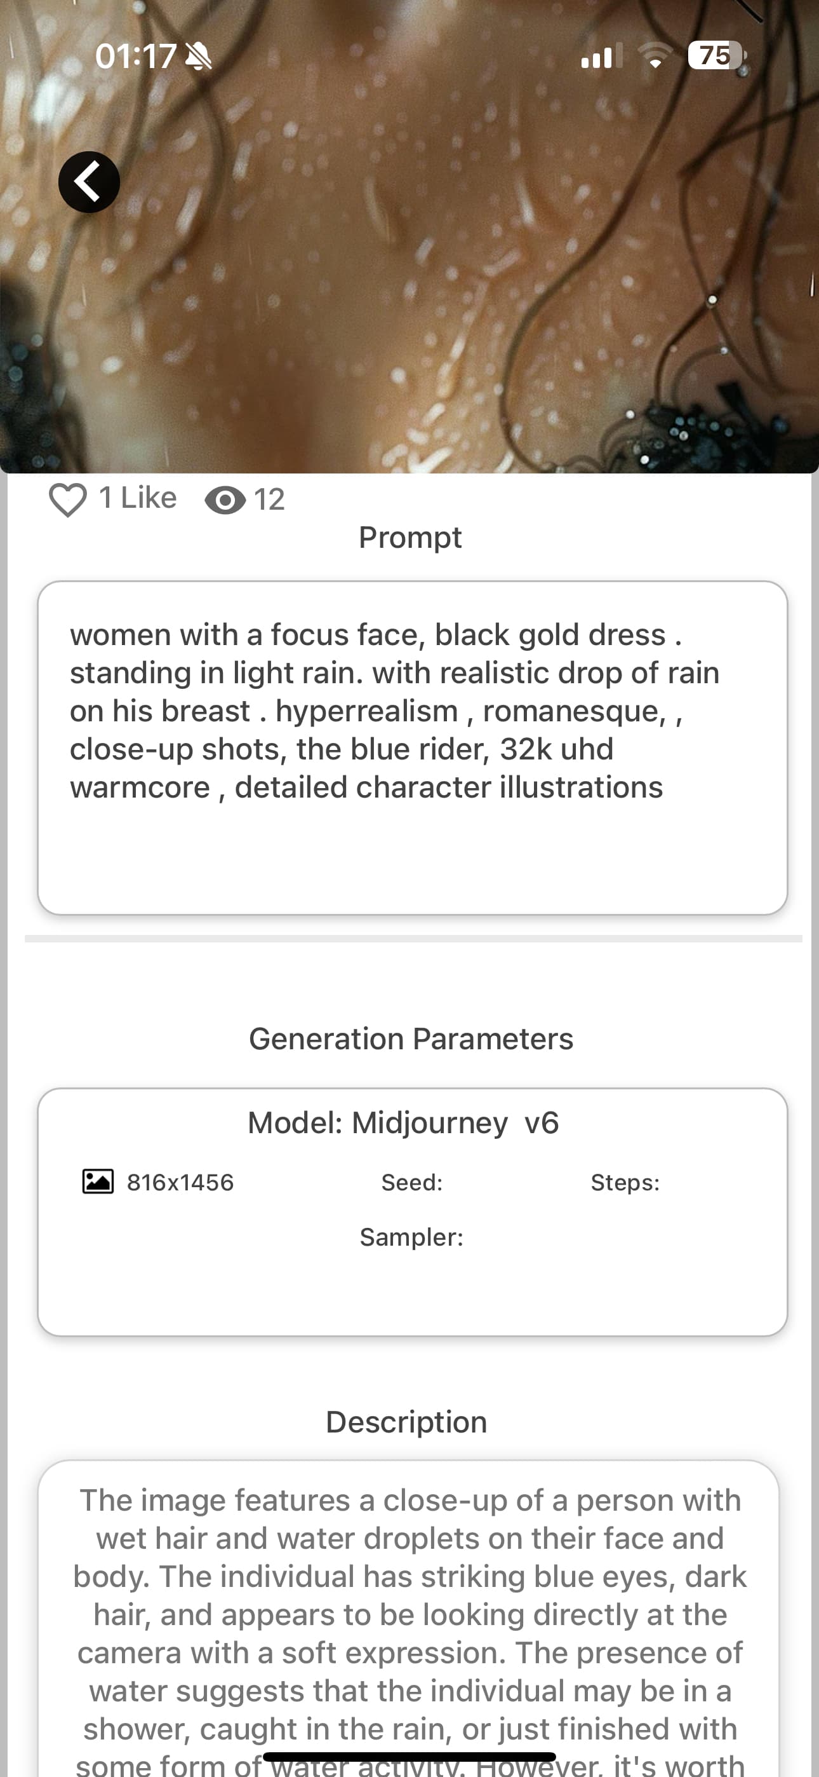Select the prompt text box

click(412, 748)
